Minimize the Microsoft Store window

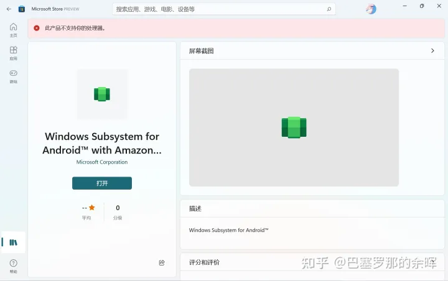(x=405, y=6)
